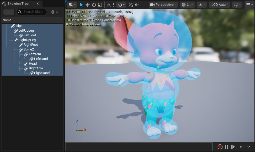The image size is (255, 152).
Task: Open the show flags eye menu
Action: tap(201, 4)
